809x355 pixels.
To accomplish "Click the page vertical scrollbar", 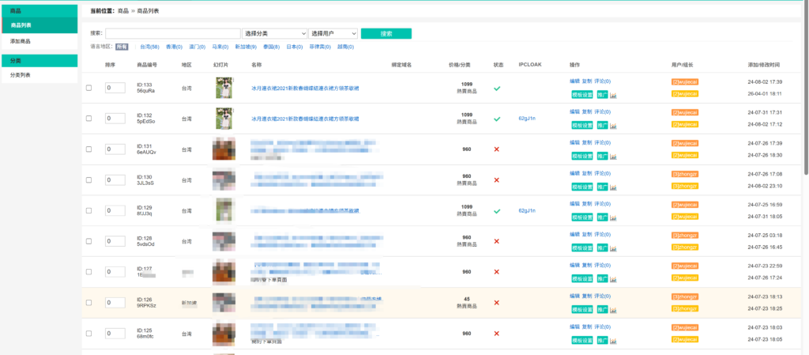I will tap(807, 88).
